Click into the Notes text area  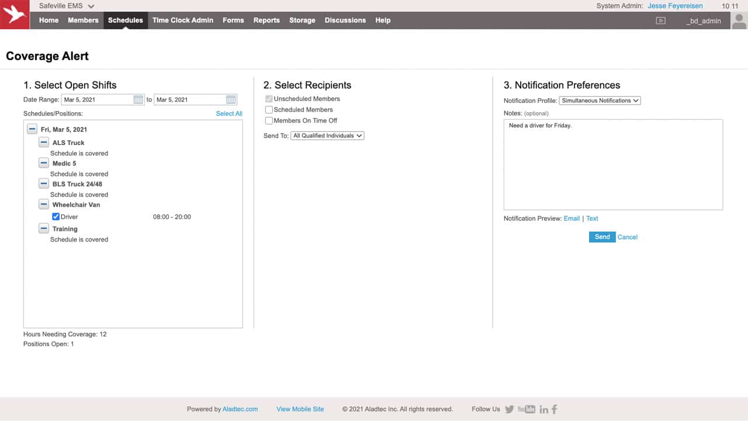613,164
